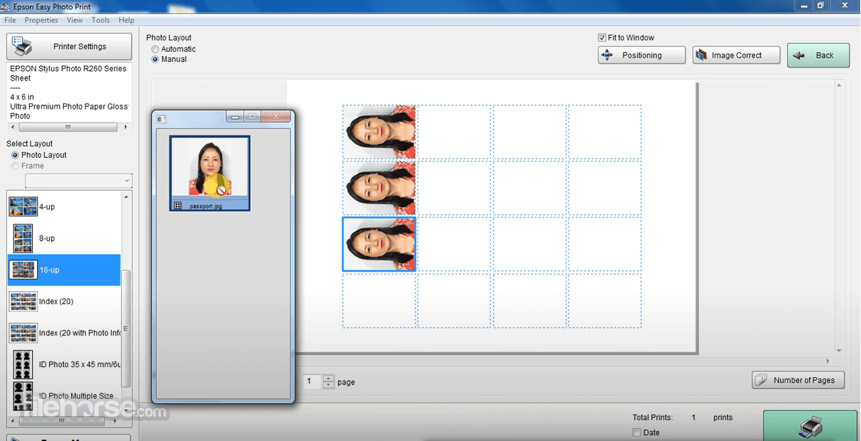
Task: Select ID Photo Multiple Size icon
Action: point(23,396)
